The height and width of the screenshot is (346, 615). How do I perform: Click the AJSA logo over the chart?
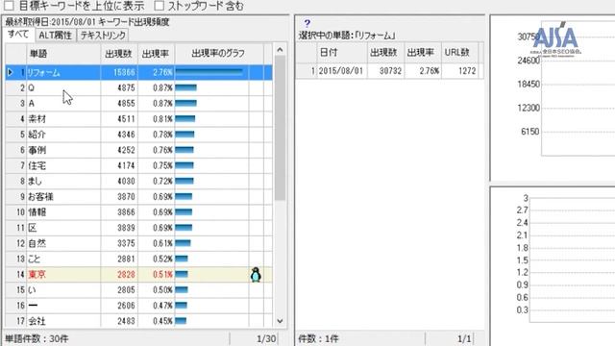(556, 38)
